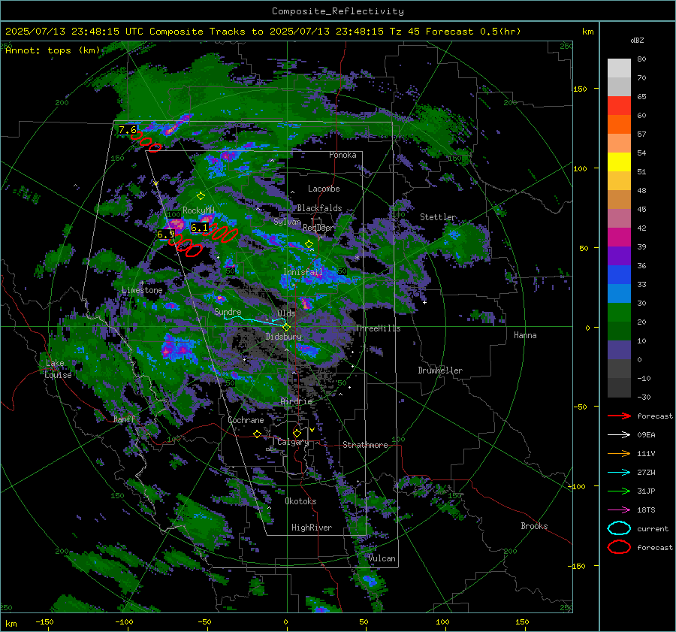
Task: Click the Ponoka city label
Action: (x=343, y=155)
